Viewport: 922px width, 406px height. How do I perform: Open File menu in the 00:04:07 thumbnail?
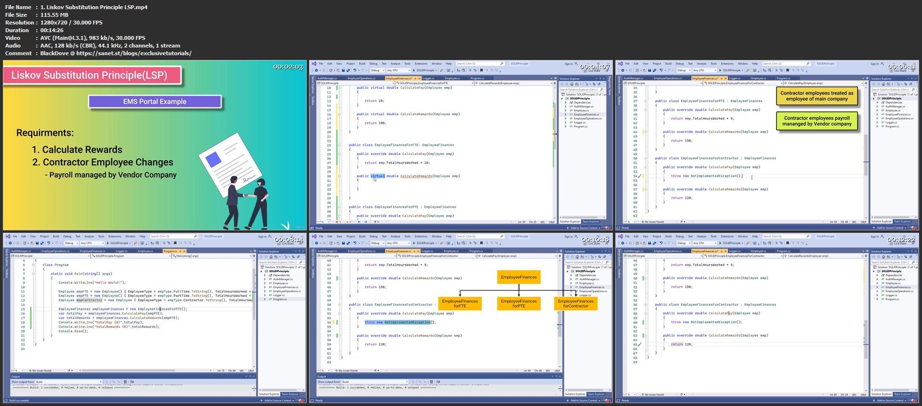(x=321, y=63)
